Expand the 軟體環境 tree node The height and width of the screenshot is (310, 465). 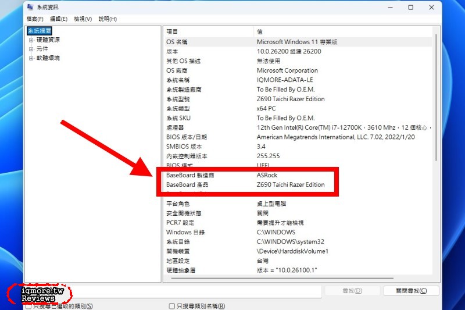point(31,58)
